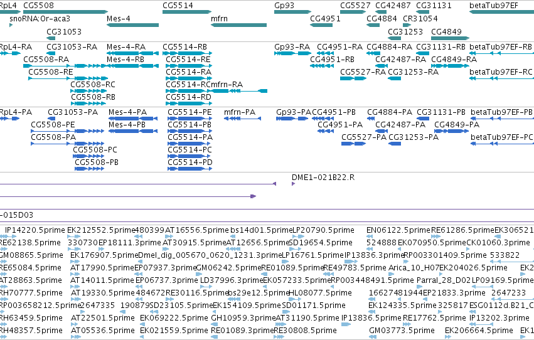Open transcript CG4951-RA
The width and height of the screenshot is (534, 340).
coord(340,46)
